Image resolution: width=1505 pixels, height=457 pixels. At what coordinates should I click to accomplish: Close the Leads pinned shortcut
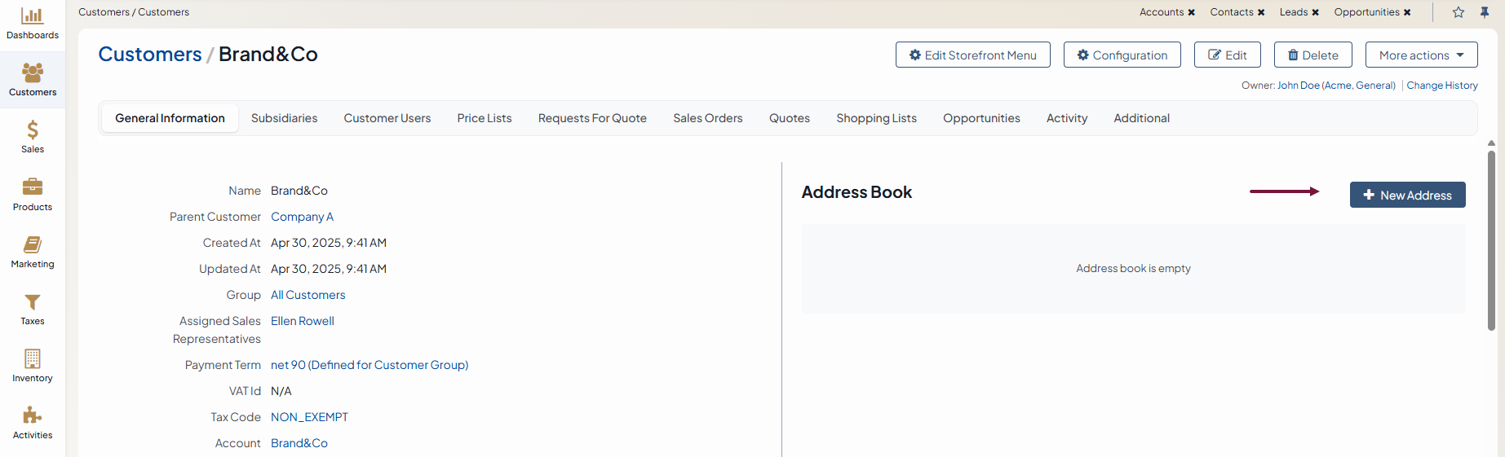tap(1316, 12)
